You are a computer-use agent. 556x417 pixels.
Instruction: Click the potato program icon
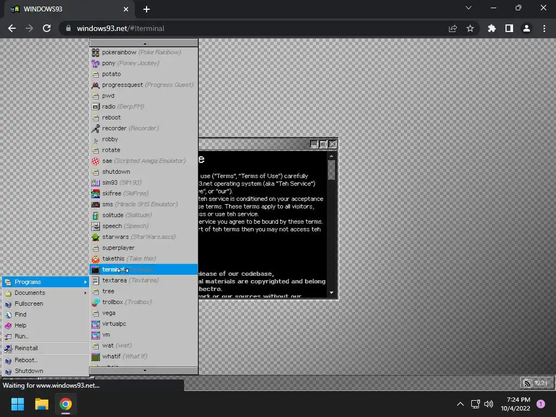pyautogui.click(x=96, y=74)
